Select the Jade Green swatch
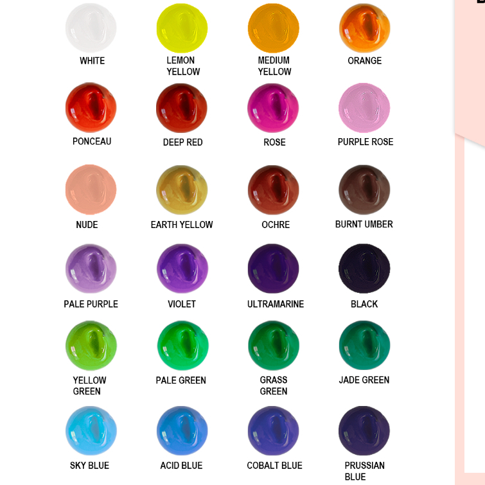The image size is (485, 485). (x=364, y=345)
